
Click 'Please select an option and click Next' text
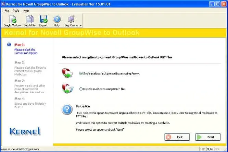pos(100,130)
